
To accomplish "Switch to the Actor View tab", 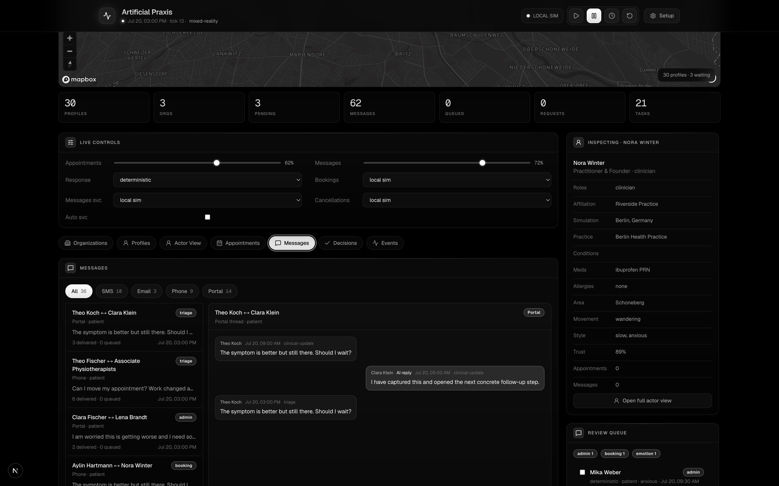I will [183, 243].
